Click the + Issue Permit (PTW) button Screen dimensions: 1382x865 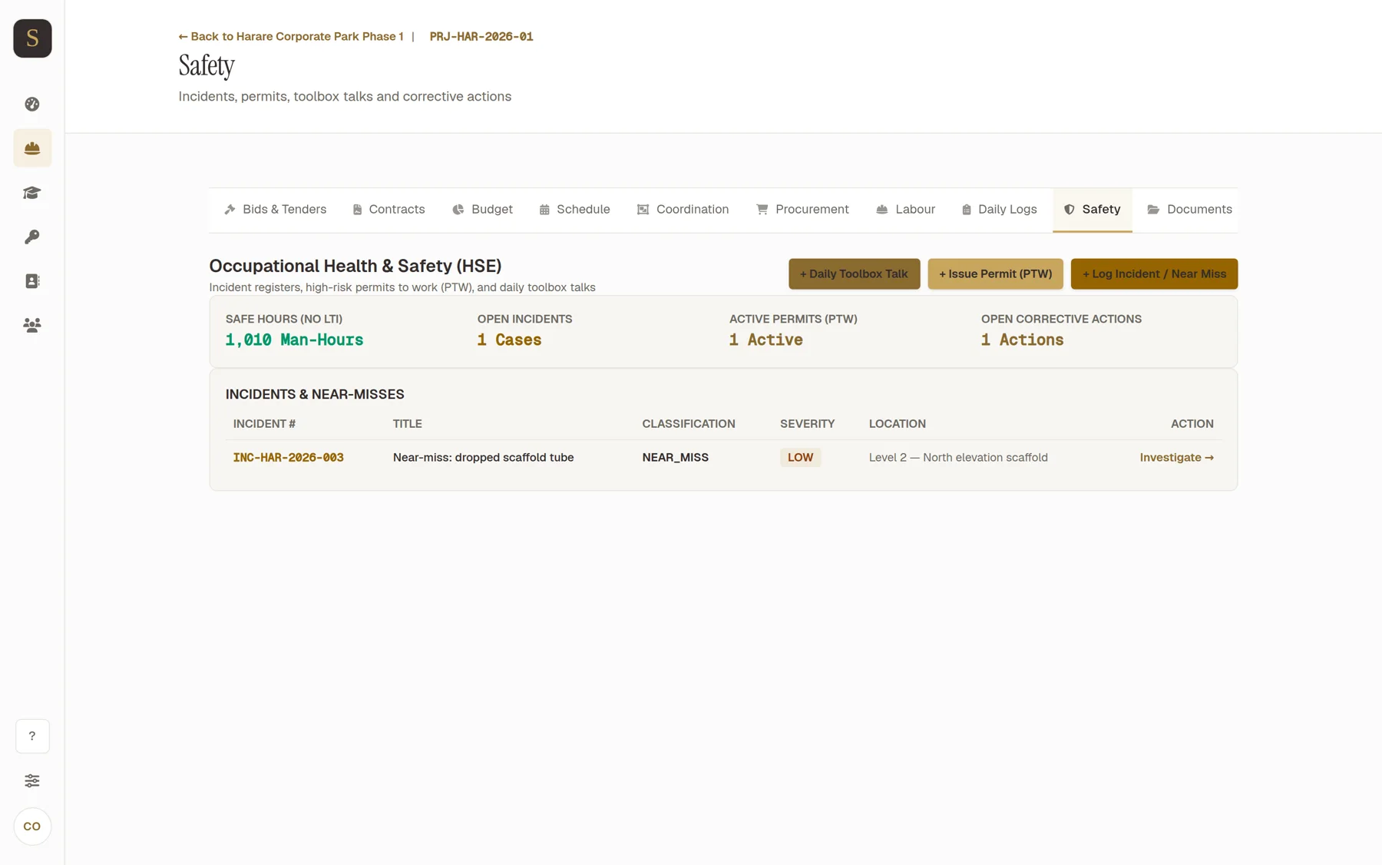point(995,274)
